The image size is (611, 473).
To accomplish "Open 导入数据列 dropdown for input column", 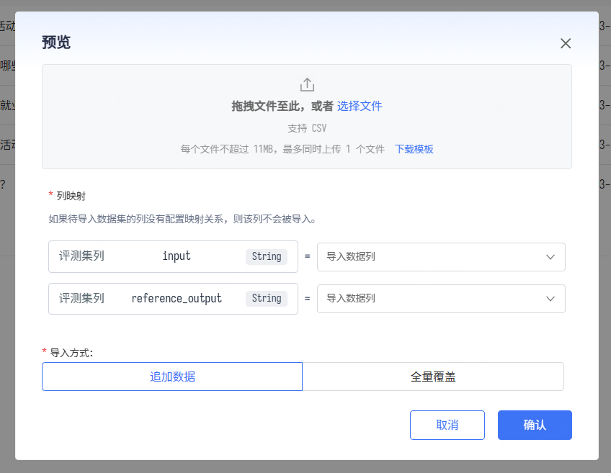I will (x=441, y=257).
